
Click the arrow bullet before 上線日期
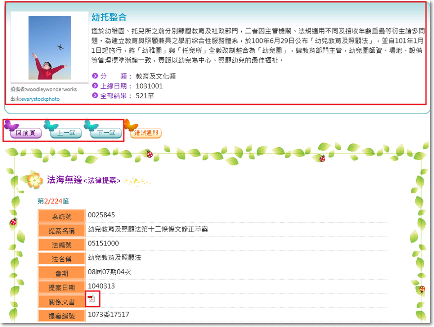tap(95, 86)
